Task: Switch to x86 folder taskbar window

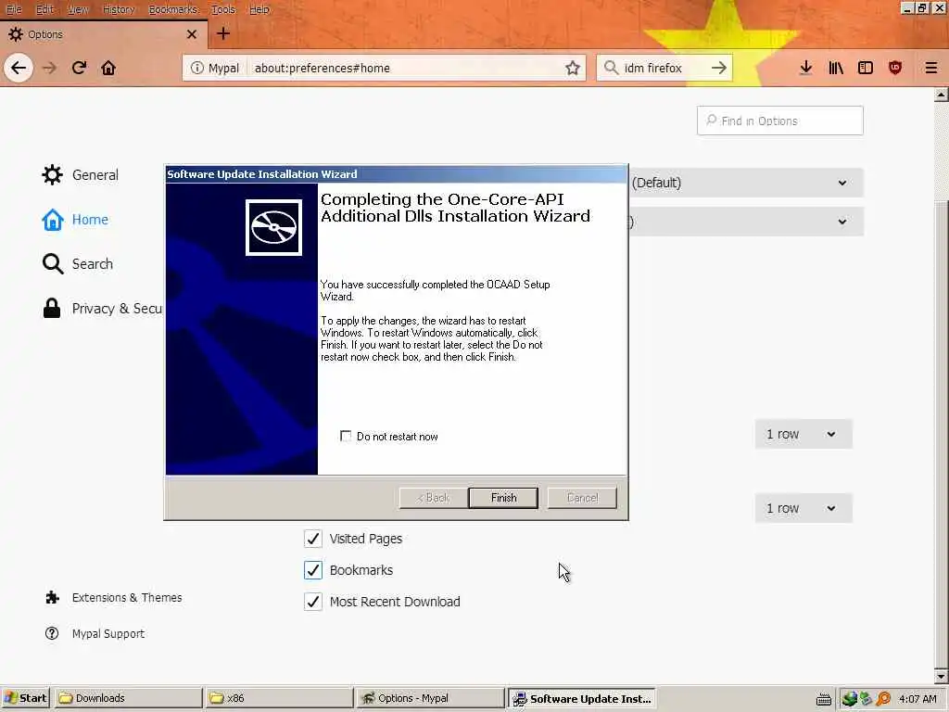Action: click(279, 698)
